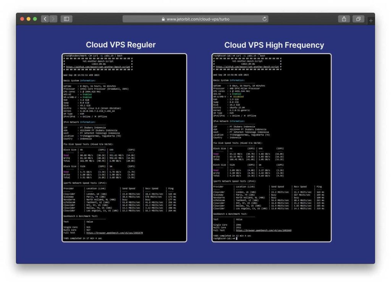Click the padlock icon in the address bar
The width and height of the screenshot is (391, 283).
[164, 18]
